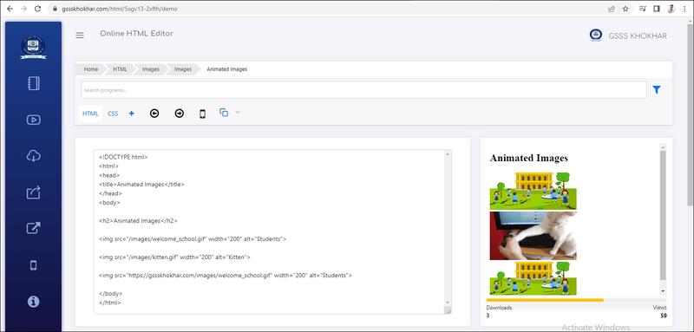Go to previous program arrow icon
Screen dimensions: 694x332
(x=154, y=114)
